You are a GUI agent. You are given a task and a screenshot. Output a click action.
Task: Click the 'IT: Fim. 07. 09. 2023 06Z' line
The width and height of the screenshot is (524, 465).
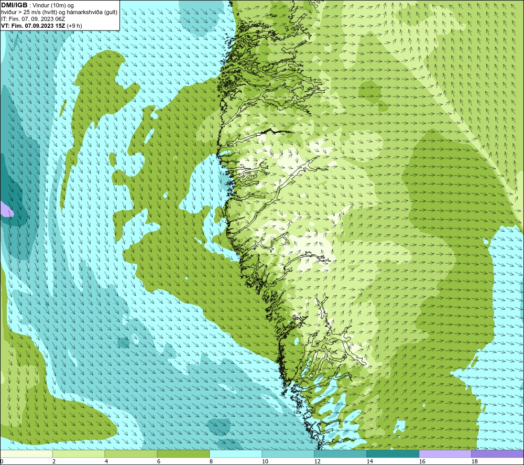coord(33,19)
